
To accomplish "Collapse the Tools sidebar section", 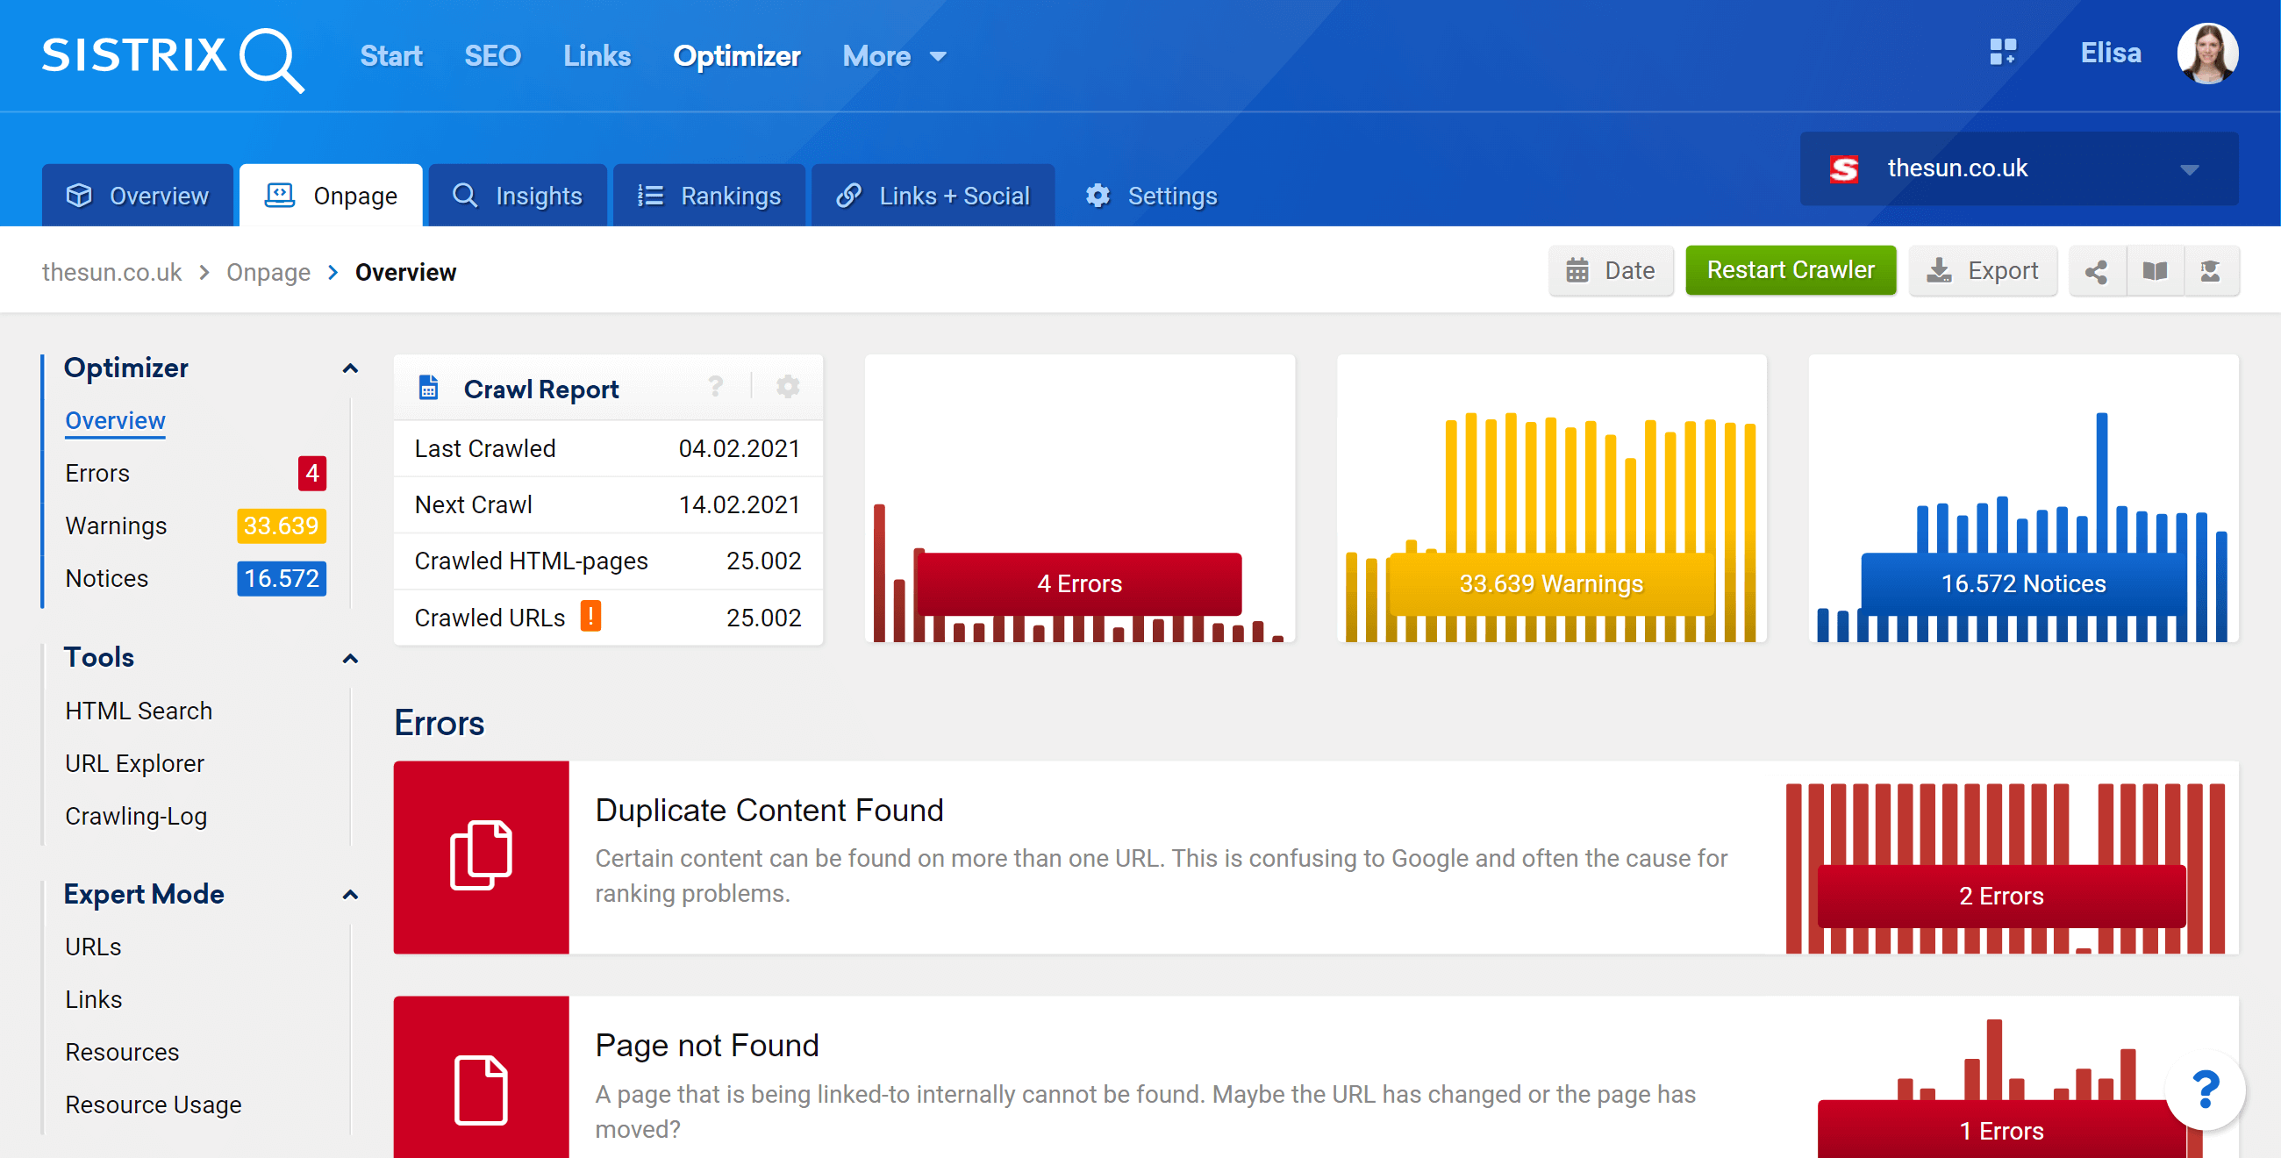I will (x=351, y=659).
